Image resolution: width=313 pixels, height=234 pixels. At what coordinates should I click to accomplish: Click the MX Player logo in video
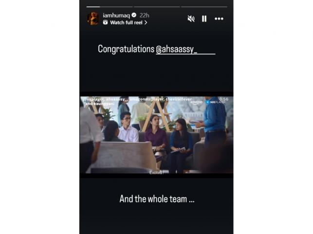pyautogui.click(x=216, y=102)
